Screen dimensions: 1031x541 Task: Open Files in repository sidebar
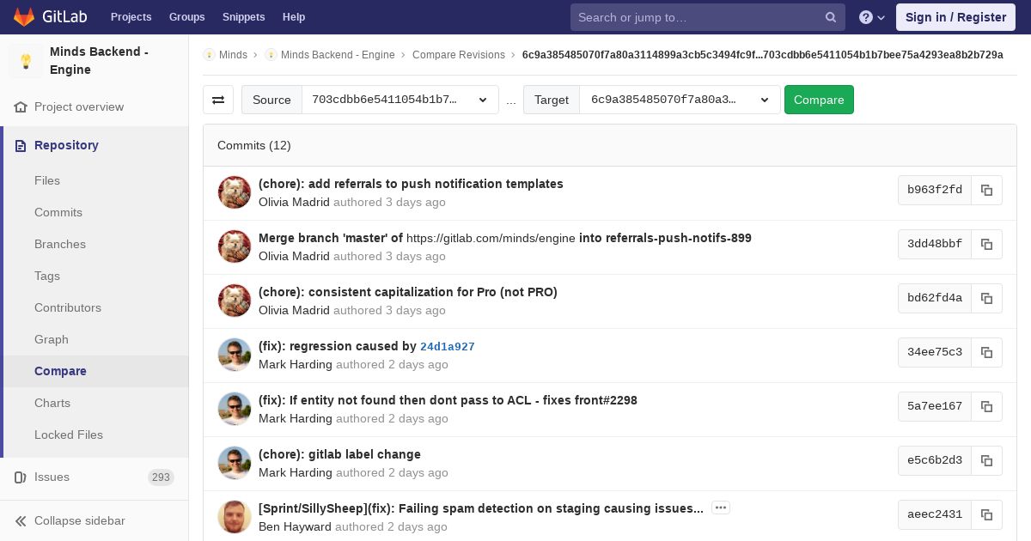47,180
